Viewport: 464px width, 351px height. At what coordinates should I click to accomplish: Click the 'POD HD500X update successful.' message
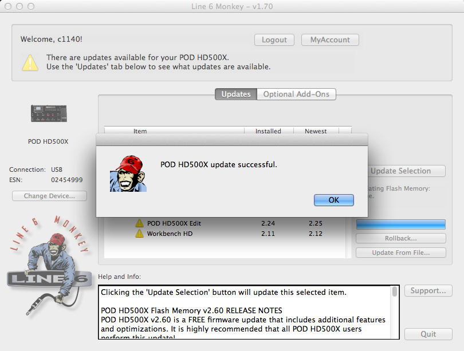pyautogui.click(x=219, y=165)
